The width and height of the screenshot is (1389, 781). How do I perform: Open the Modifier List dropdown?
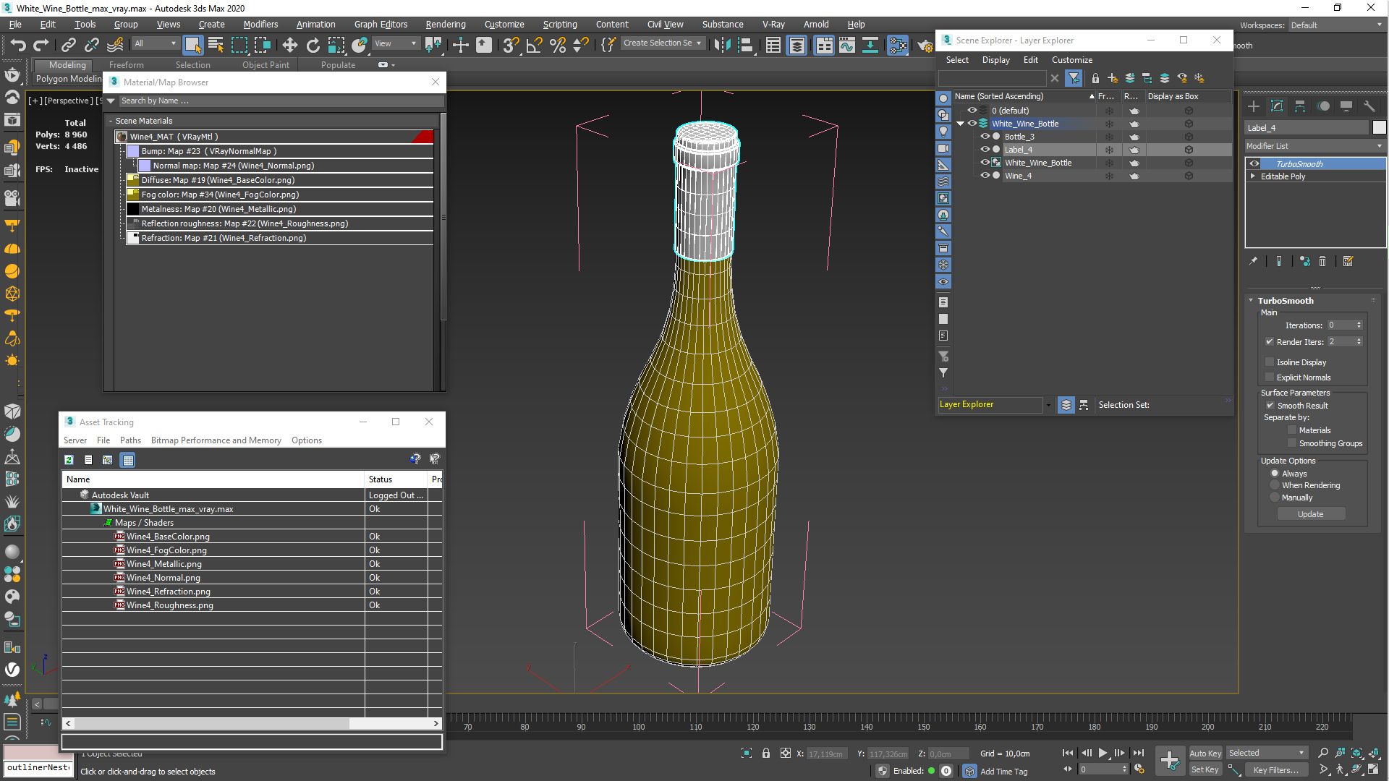coord(1314,146)
